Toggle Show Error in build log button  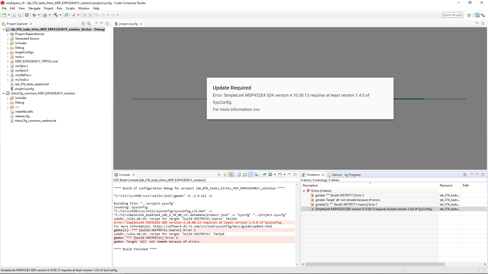(x=231, y=175)
